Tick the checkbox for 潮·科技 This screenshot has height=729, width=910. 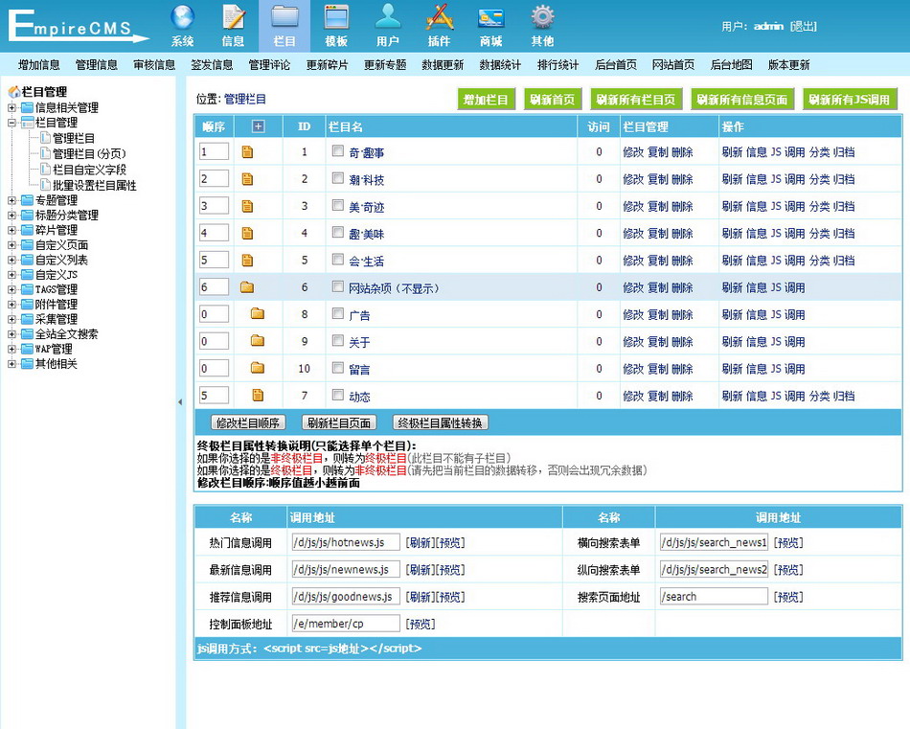[338, 178]
